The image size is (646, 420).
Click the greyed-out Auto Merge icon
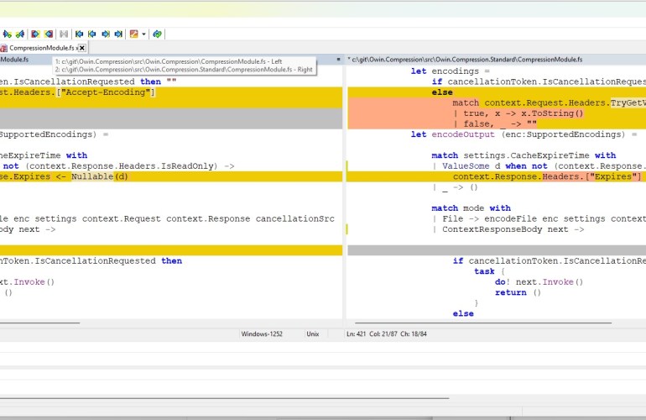click(x=65, y=34)
